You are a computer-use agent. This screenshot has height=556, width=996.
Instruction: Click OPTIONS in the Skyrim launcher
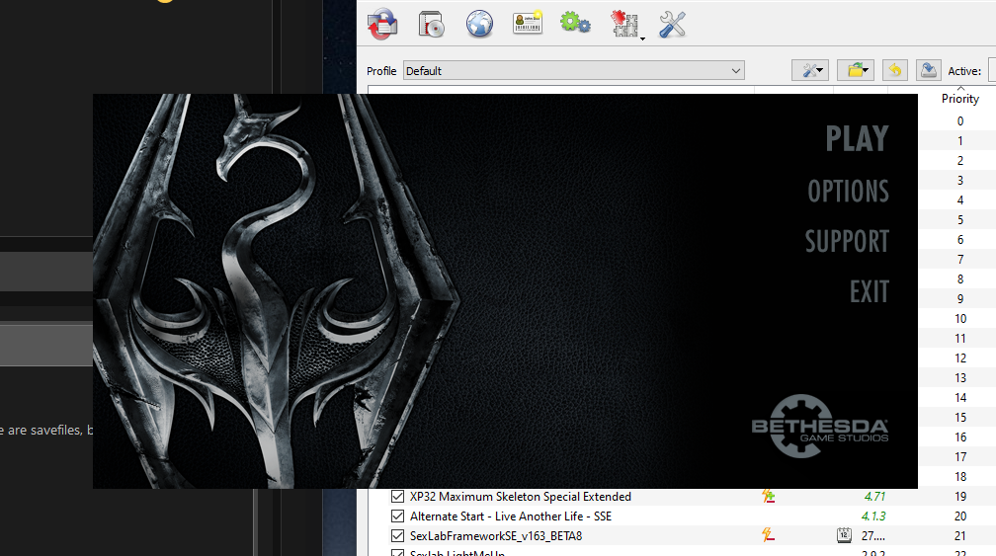tap(848, 191)
